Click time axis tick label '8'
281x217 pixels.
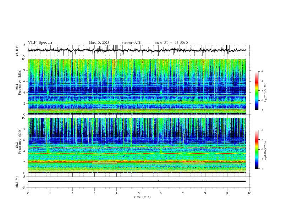(205, 193)
